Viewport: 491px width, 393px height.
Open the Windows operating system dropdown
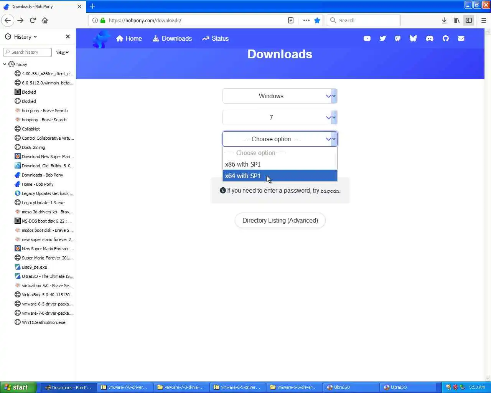tap(280, 96)
